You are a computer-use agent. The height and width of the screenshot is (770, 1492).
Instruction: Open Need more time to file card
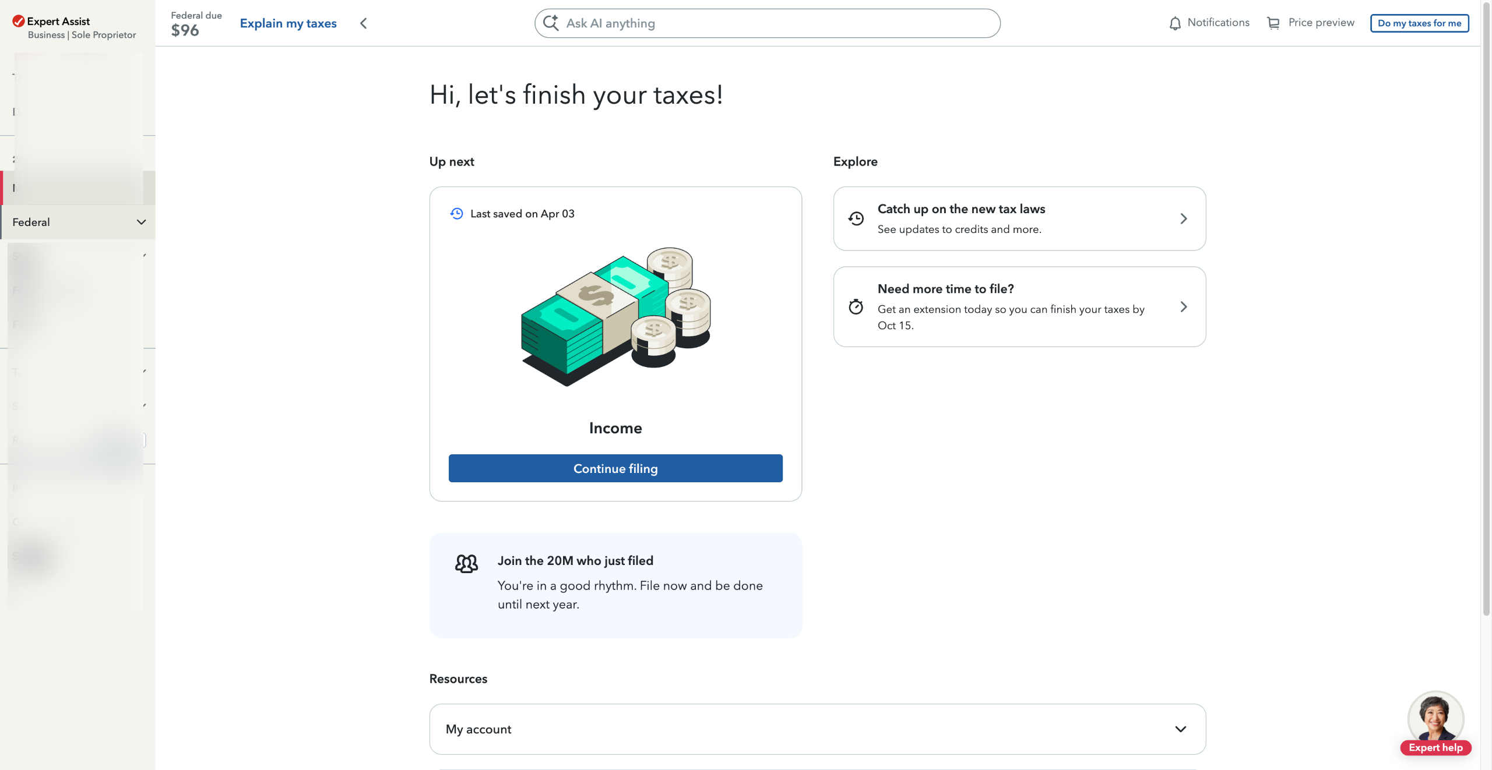pos(1019,307)
